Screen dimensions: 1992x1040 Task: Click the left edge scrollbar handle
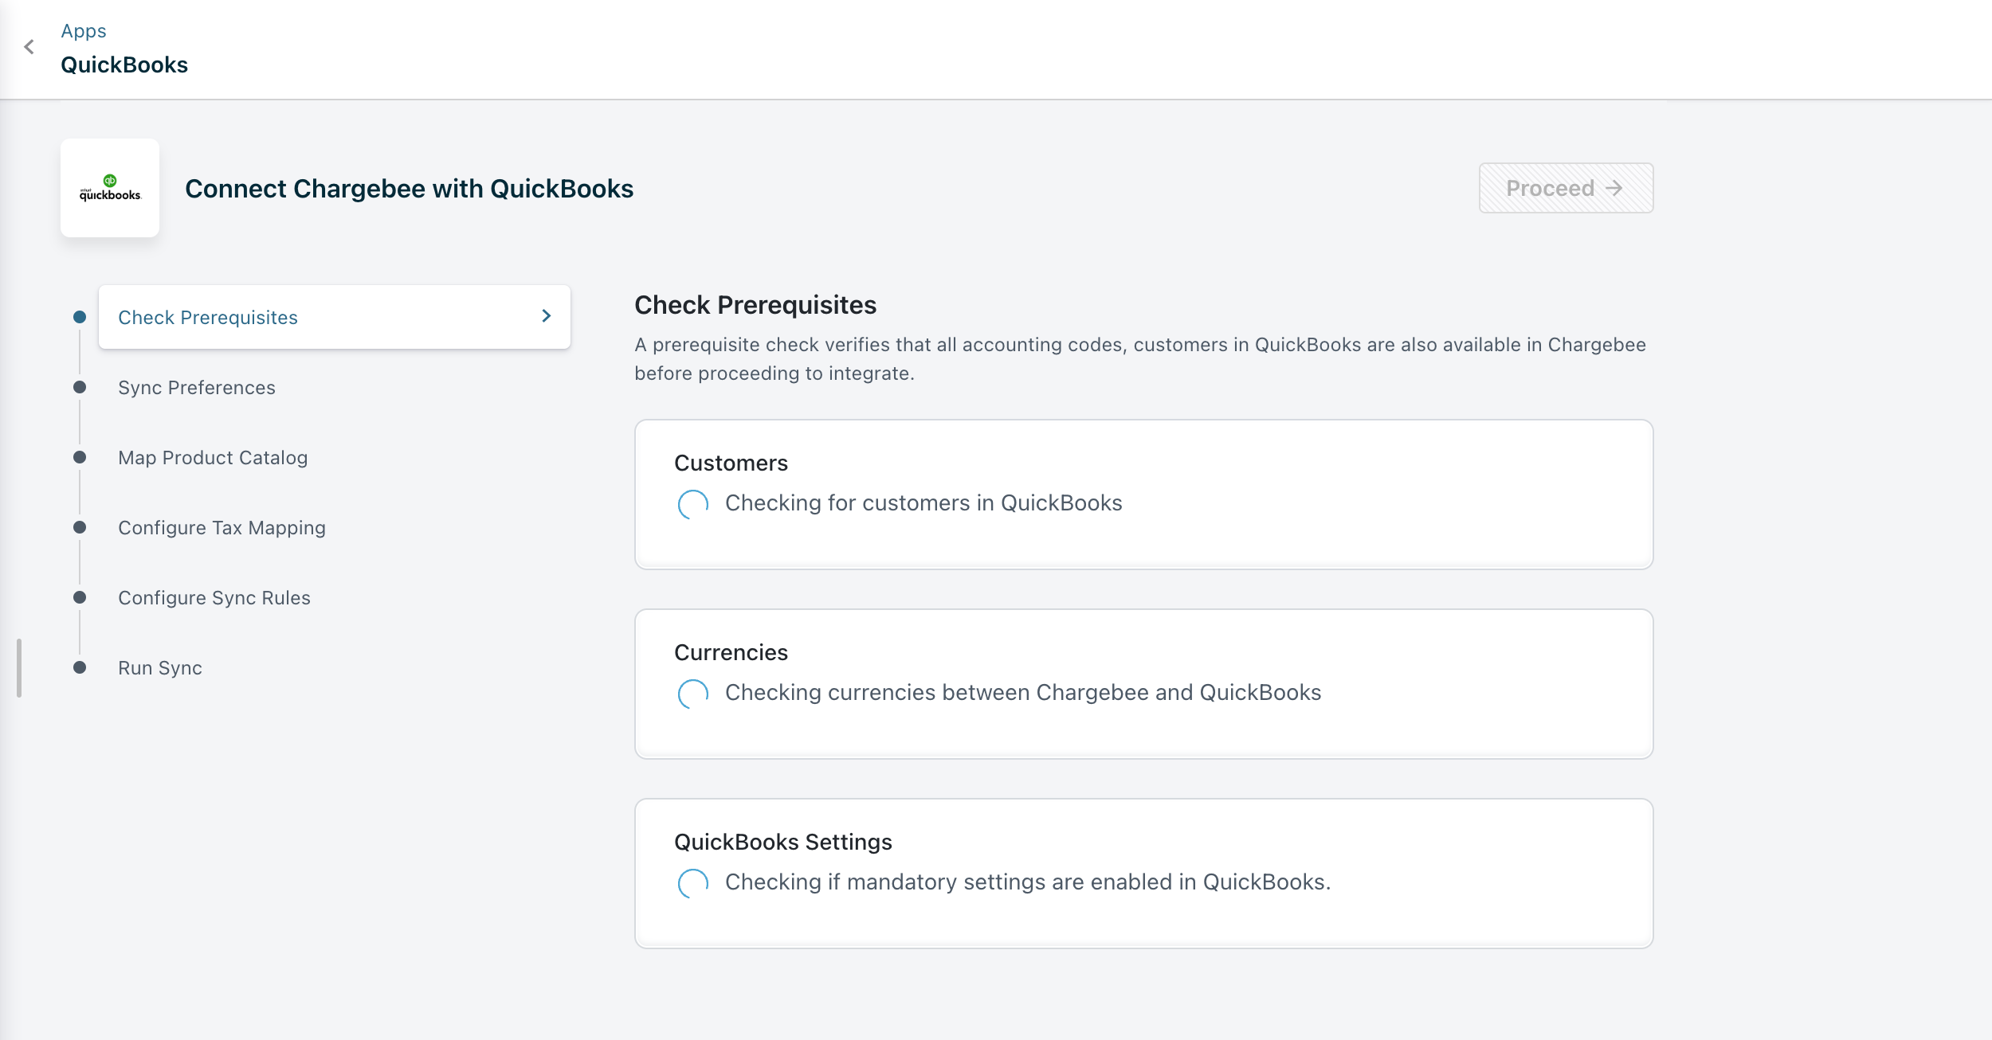pos(19,667)
